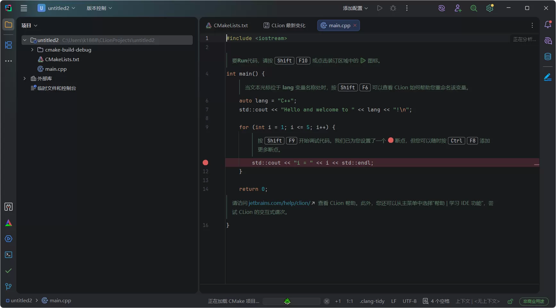Switch to the CMakeLists.txt tab

coord(230,25)
